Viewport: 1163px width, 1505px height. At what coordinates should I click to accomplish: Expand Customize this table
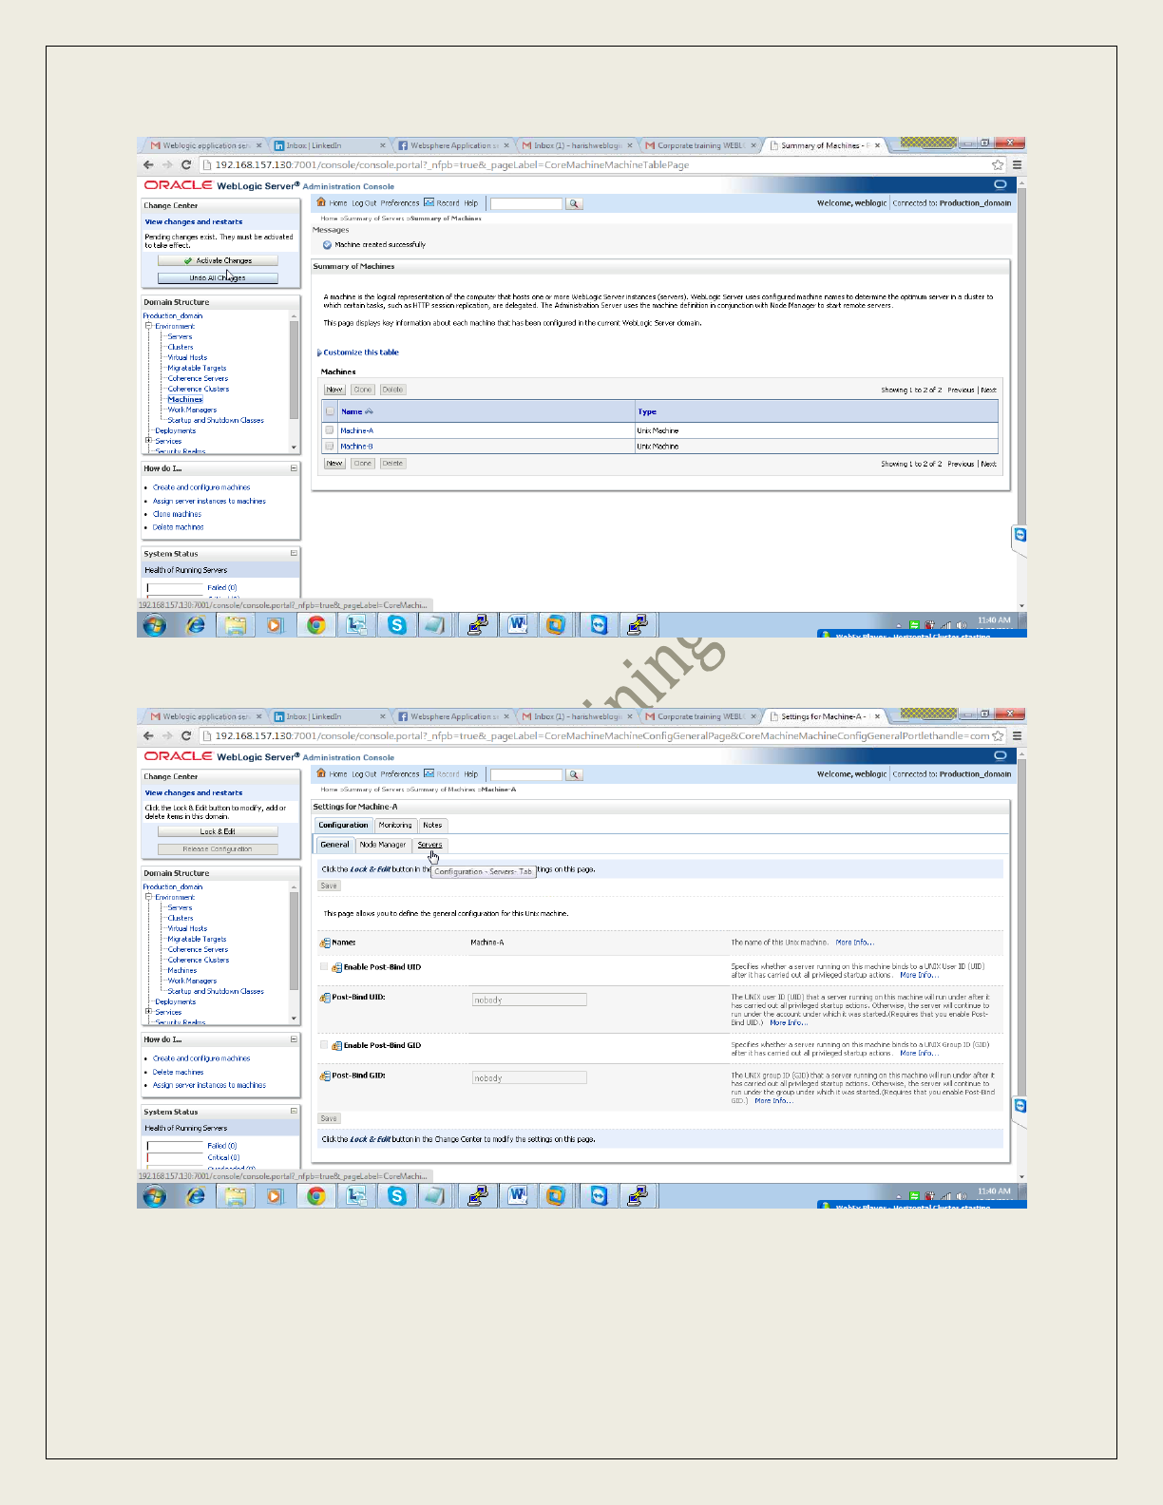click(360, 352)
